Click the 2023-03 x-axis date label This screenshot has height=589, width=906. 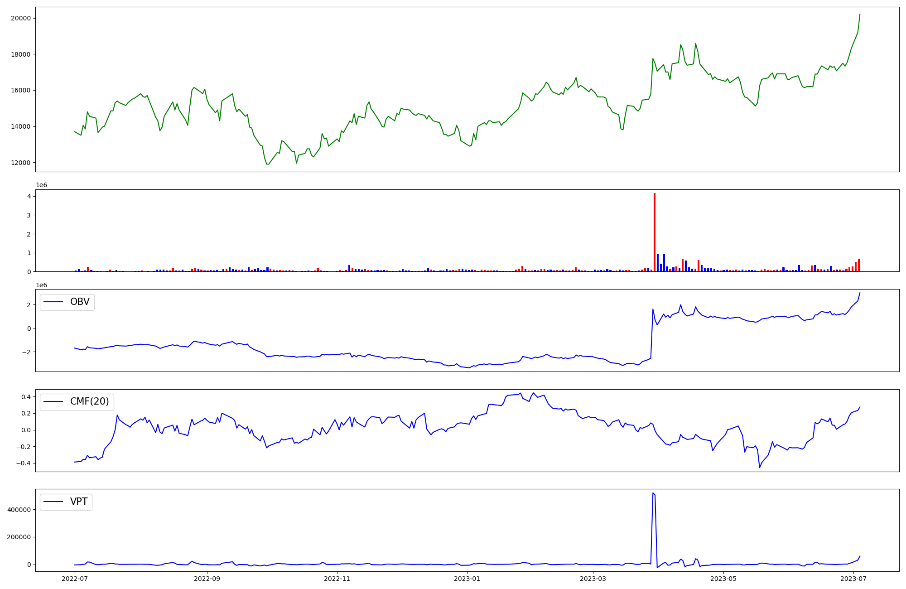click(593, 579)
